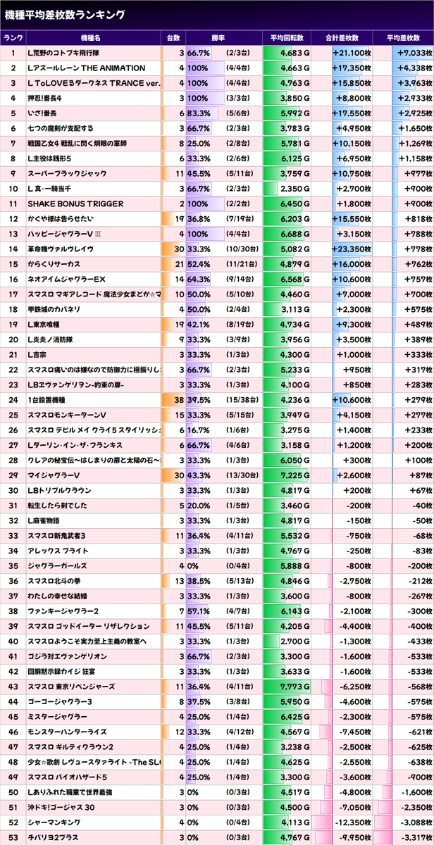Viewport: 434px width, 845px height.
Task: Select 転生したら剣でした machine name
Action: point(58,505)
